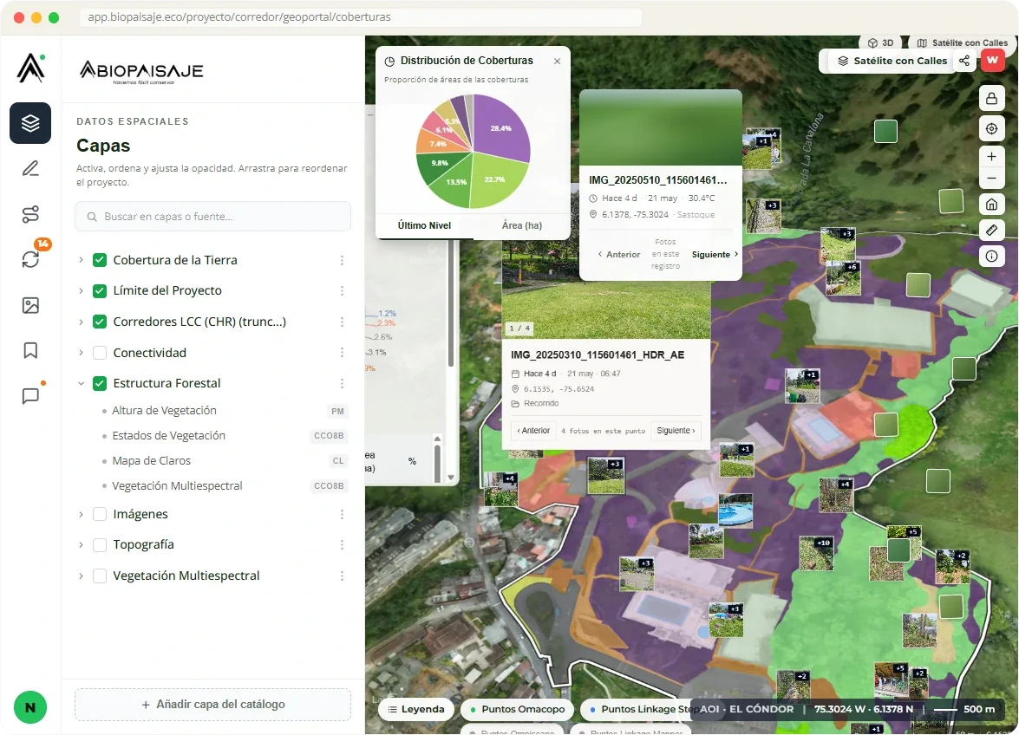The width and height of the screenshot is (1019, 735).
Task: Select the ruler measure tool
Action: click(x=992, y=230)
